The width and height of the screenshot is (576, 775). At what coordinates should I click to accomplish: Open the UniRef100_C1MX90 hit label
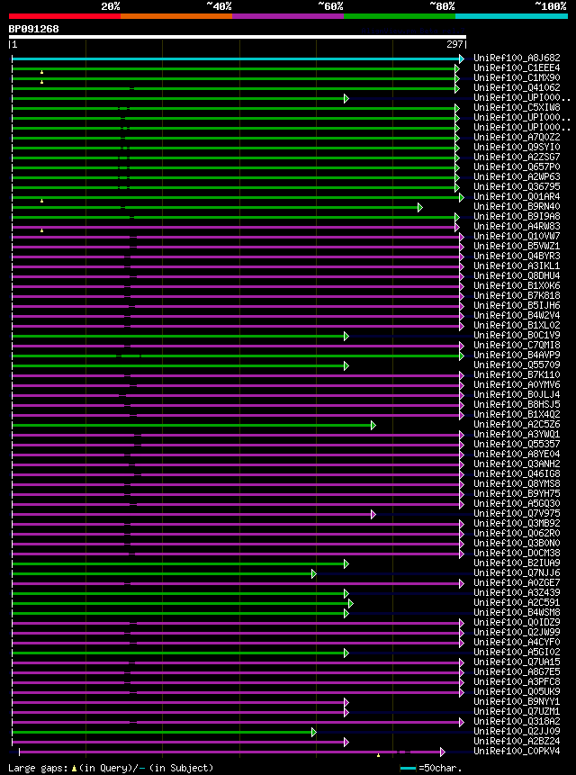click(x=517, y=78)
